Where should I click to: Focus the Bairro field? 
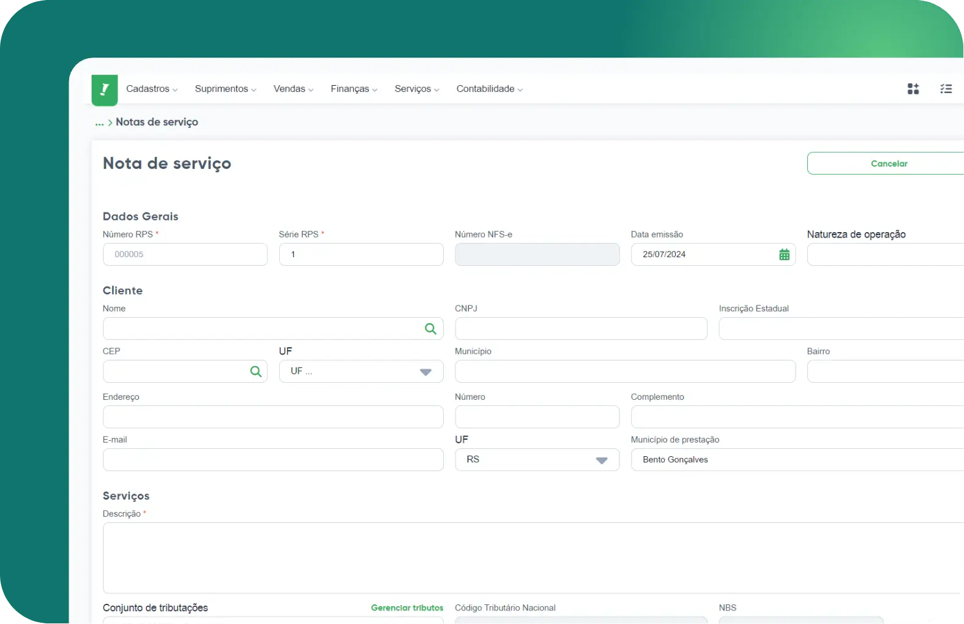tap(886, 372)
